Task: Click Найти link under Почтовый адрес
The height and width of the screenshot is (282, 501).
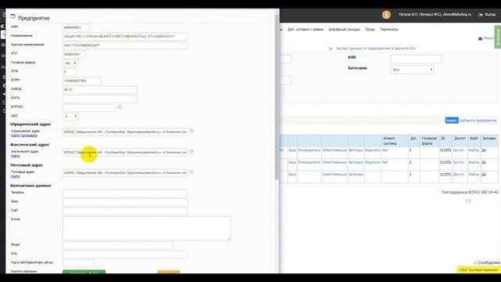Action: (16, 176)
